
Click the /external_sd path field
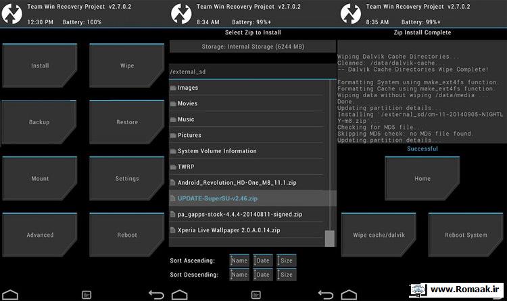253,72
